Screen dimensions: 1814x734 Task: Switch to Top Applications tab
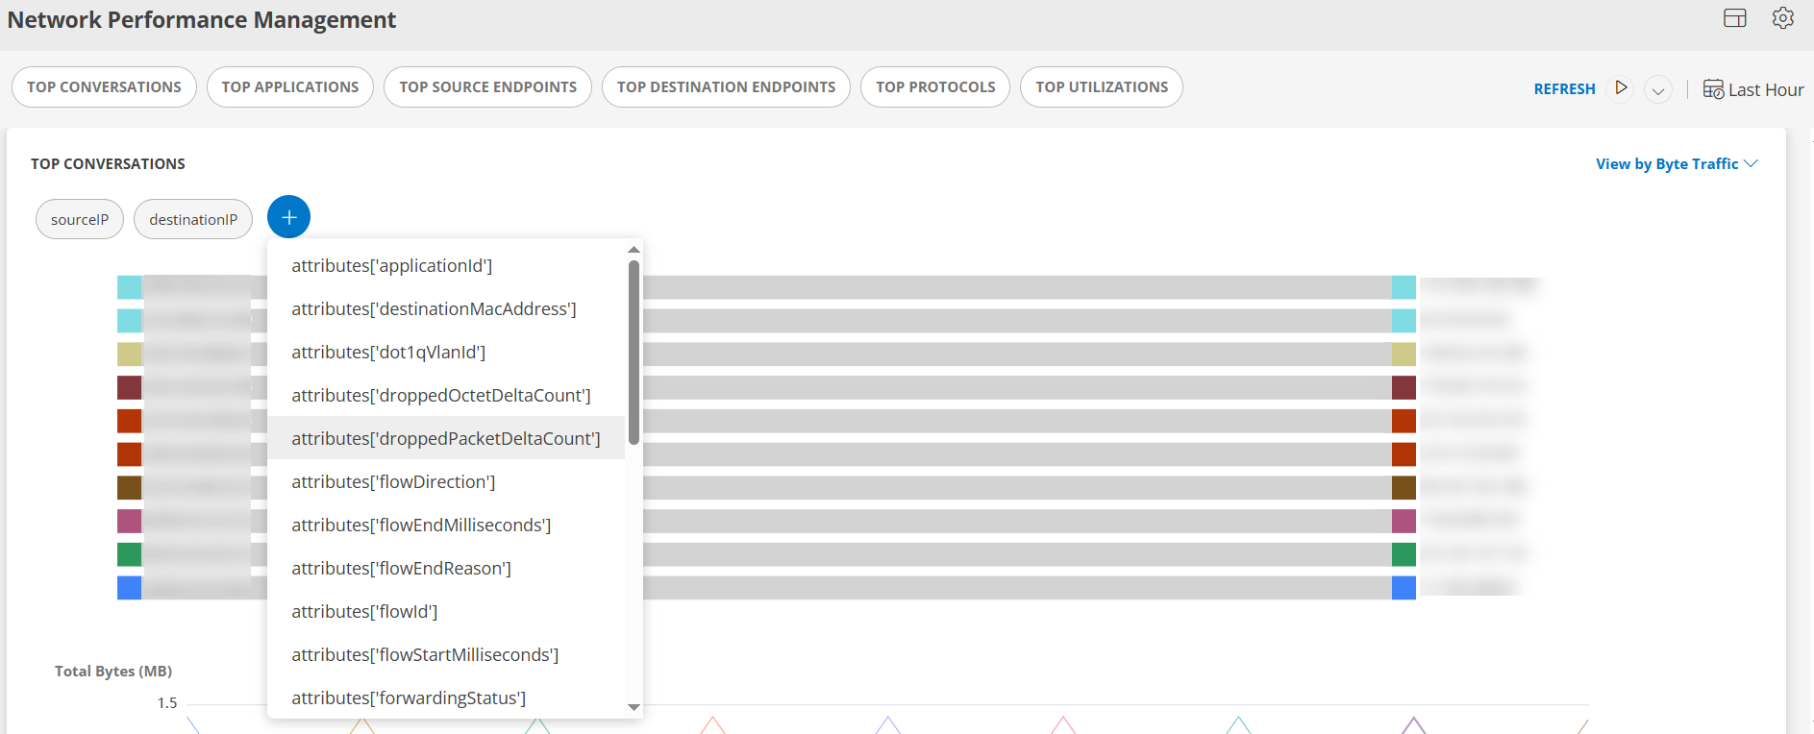289,87
